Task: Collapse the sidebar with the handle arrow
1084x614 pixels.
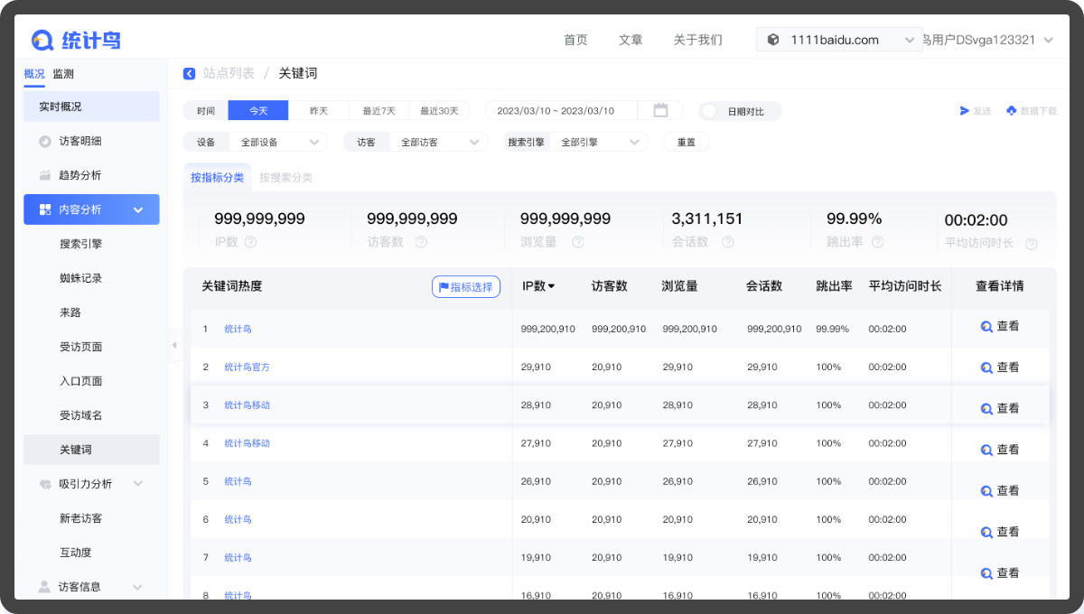Action: (x=174, y=345)
